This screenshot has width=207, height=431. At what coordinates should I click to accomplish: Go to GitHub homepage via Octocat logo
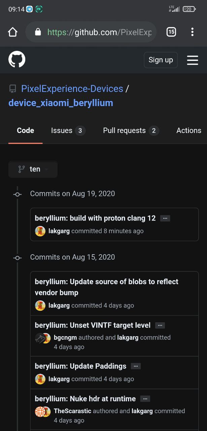17,60
